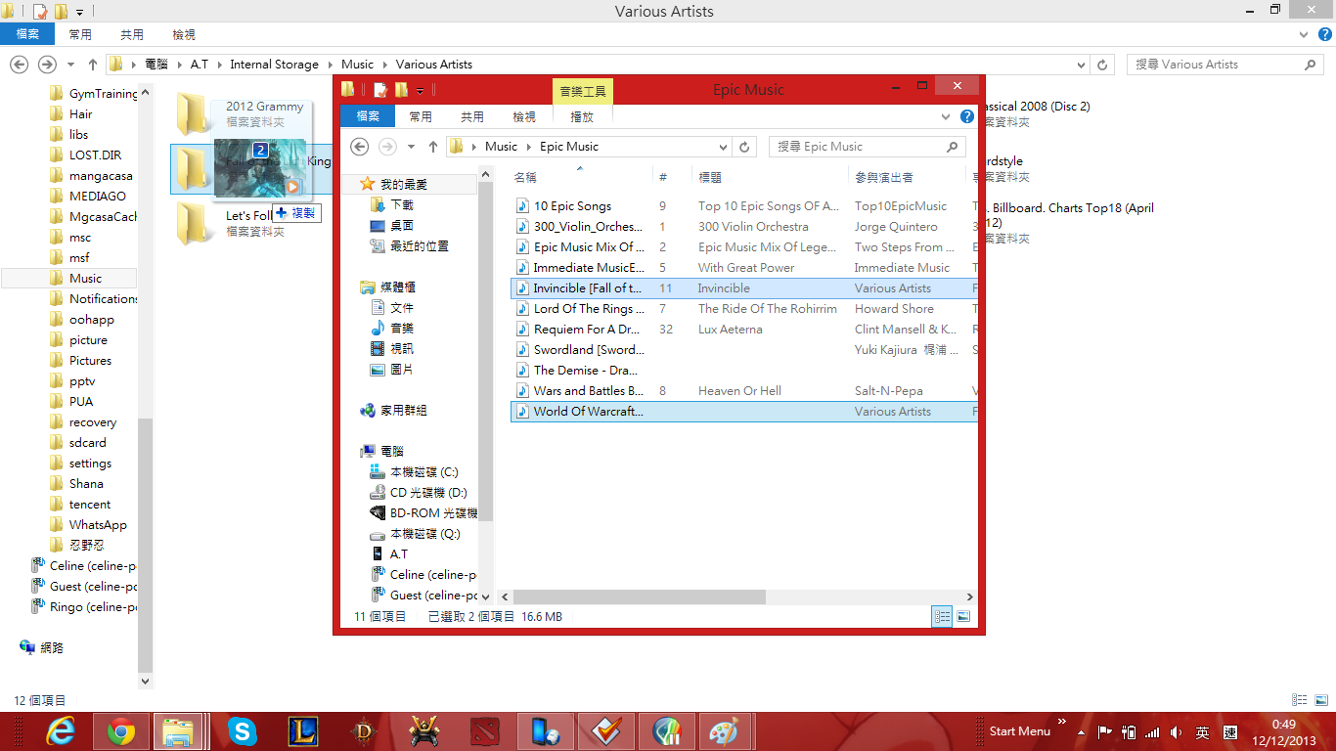
Task: Open Action Center flag in tray
Action: point(1104,731)
